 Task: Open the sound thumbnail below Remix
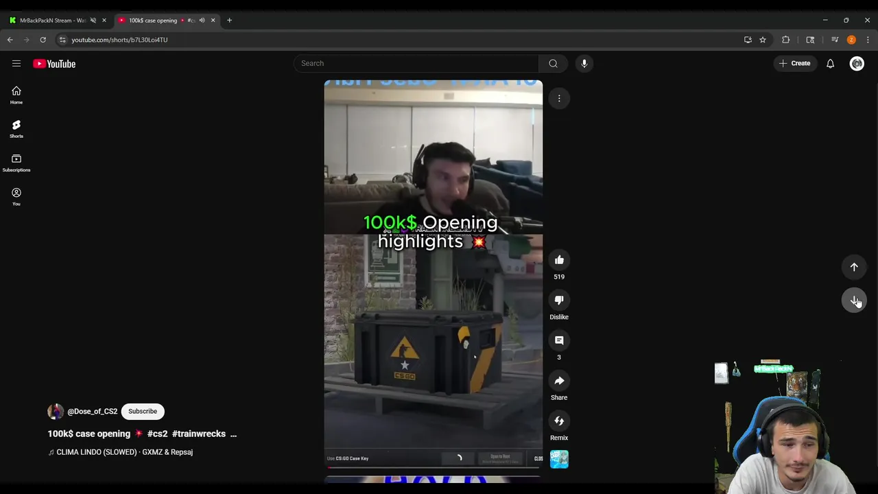click(559, 459)
